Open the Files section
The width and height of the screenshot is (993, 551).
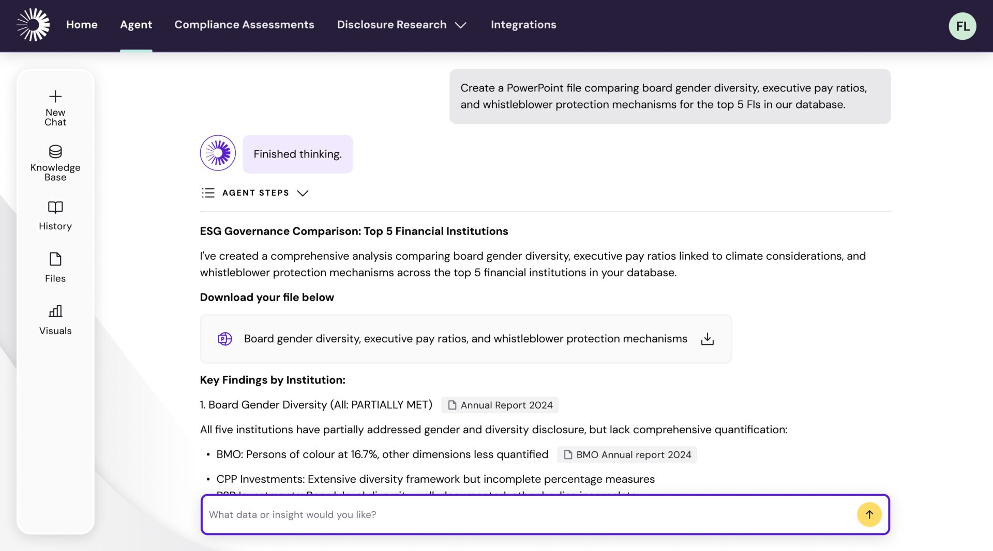pos(55,267)
